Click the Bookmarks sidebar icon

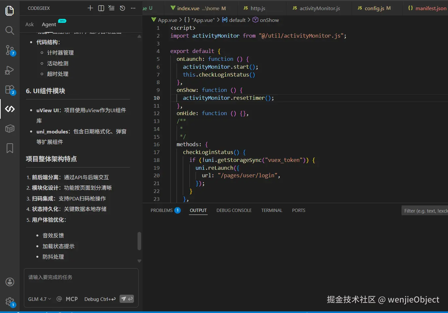click(9, 148)
